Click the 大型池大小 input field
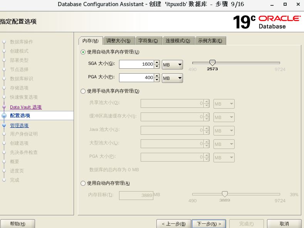304x228 pixels. (x=172, y=144)
